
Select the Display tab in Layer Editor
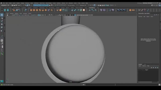pyautogui.click(x=140, y=64)
